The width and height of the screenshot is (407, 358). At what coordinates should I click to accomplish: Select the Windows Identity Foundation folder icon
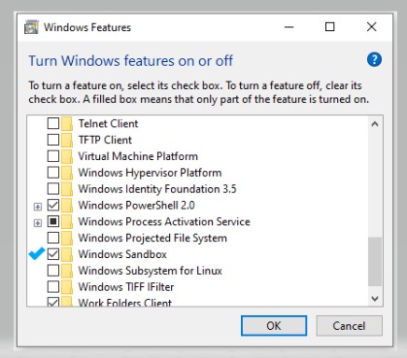[67, 189]
